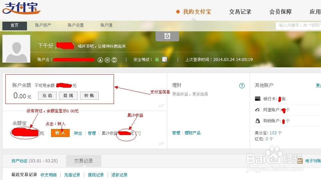This screenshot has height=180, width=321.
Task: Click the 保 protection badge icon
Action: [107, 60]
